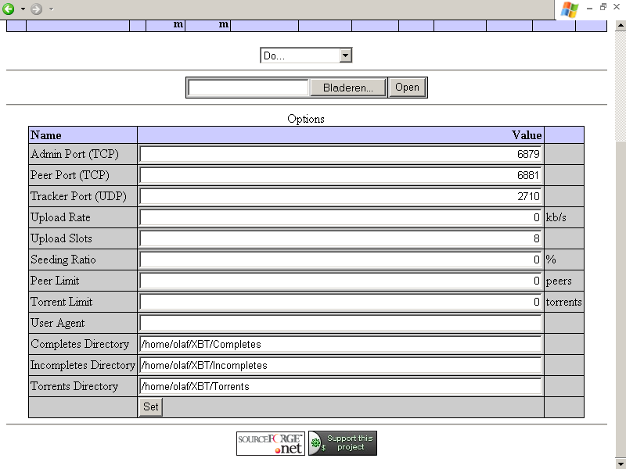Click the Peer Port (TCP) value field
626x469 pixels.
[x=340, y=175]
